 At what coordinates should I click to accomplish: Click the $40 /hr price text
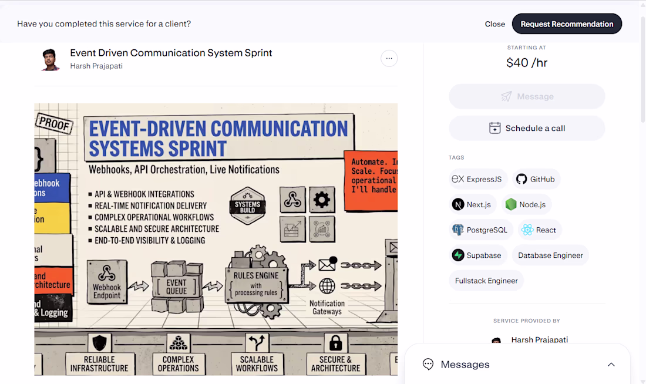point(527,63)
